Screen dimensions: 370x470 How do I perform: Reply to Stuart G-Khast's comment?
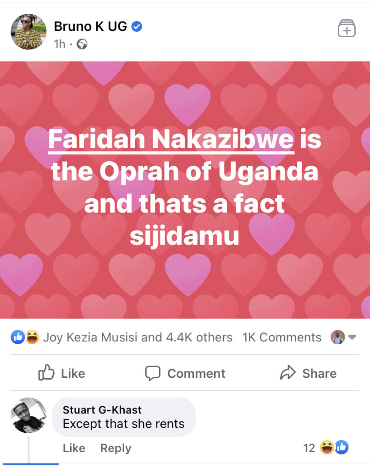pyautogui.click(x=116, y=448)
